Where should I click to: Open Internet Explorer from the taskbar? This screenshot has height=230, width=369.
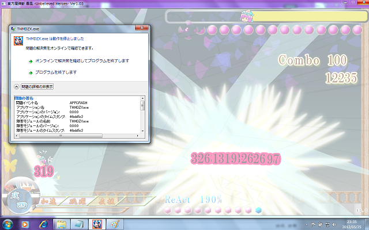tap(43, 224)
